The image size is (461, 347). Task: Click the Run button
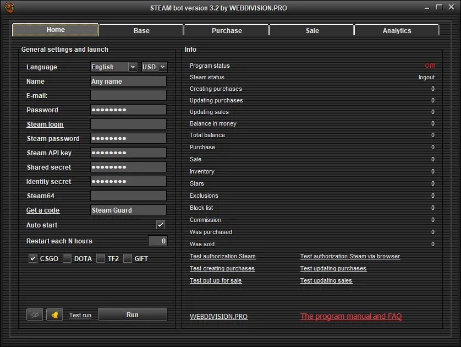click(x=132, y=315)
